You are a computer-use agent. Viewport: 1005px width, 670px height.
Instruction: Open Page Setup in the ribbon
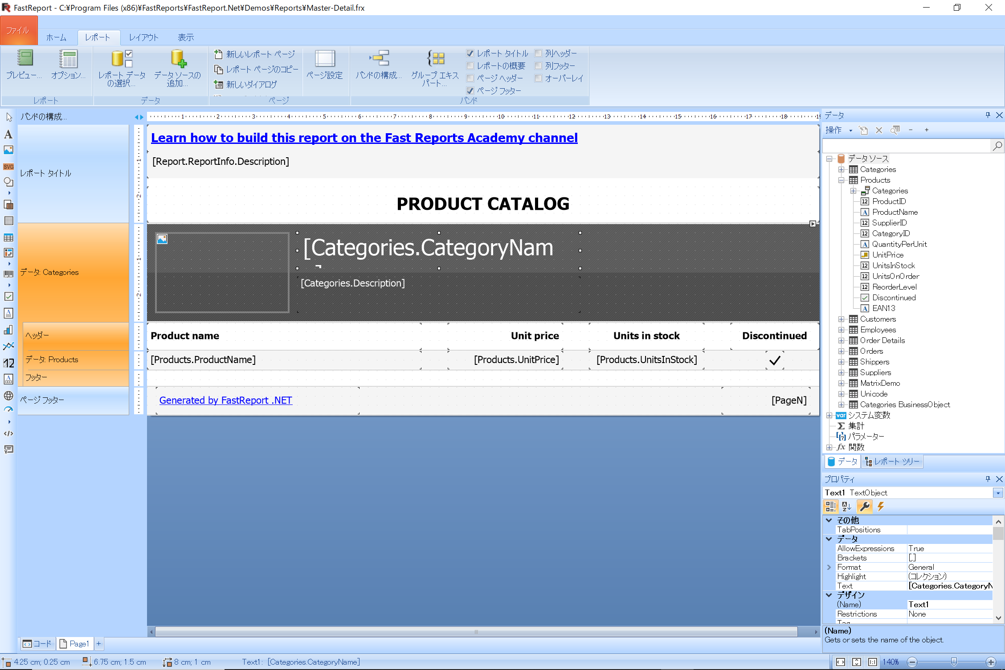pyautogui.click(x=325, y=65)
